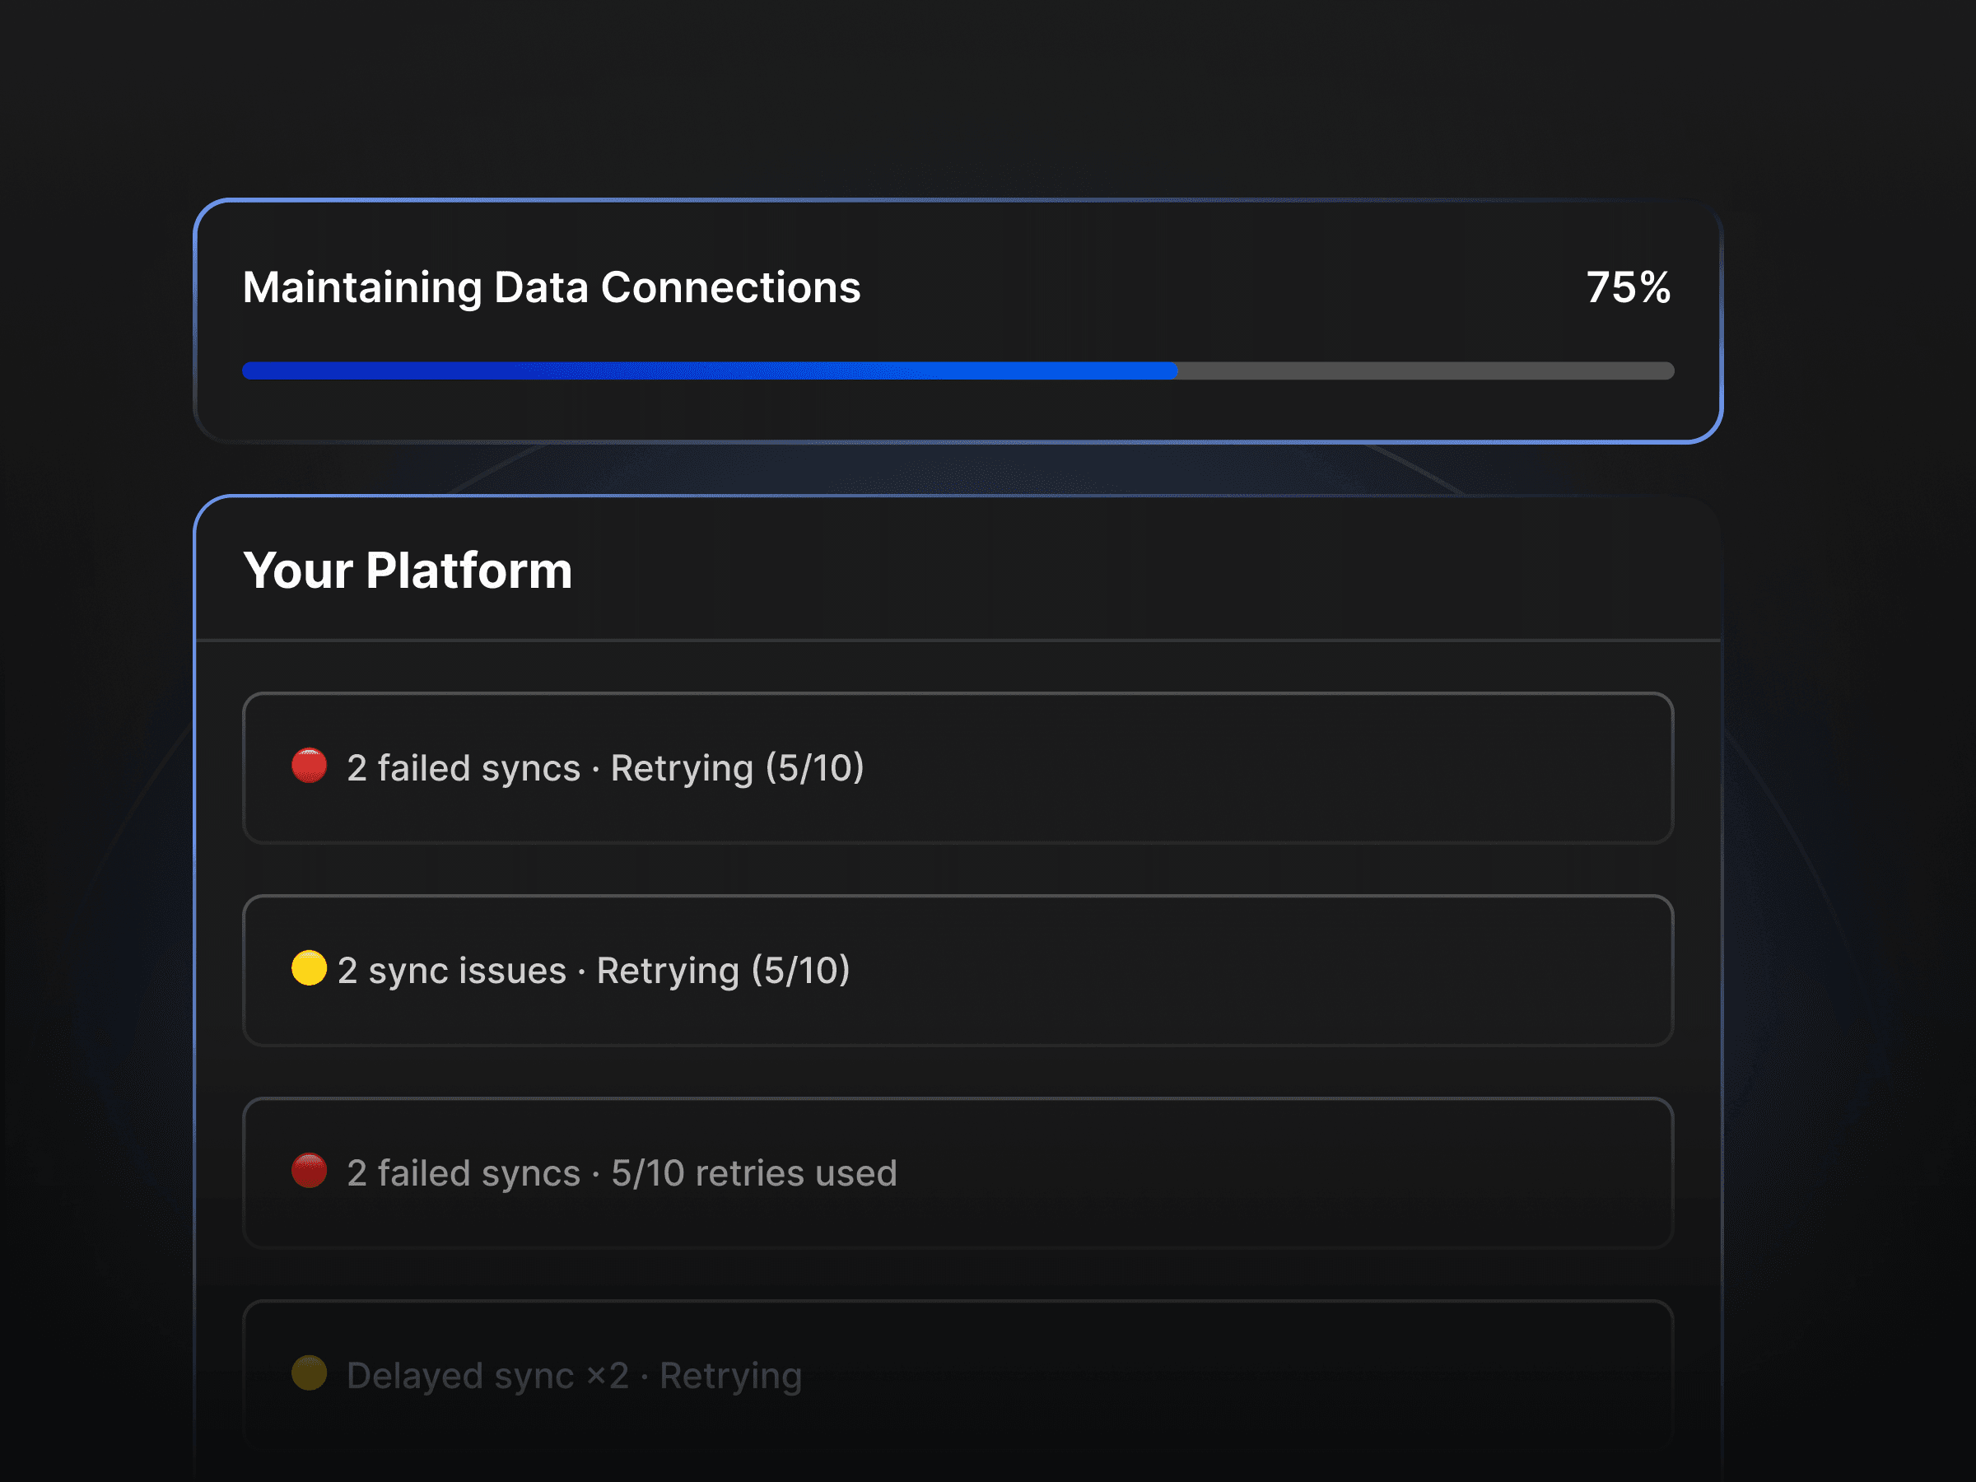Select the "2 sync issues" label
The width and height of the screenshot is (1976, 1482).
[x=451, y=971]
